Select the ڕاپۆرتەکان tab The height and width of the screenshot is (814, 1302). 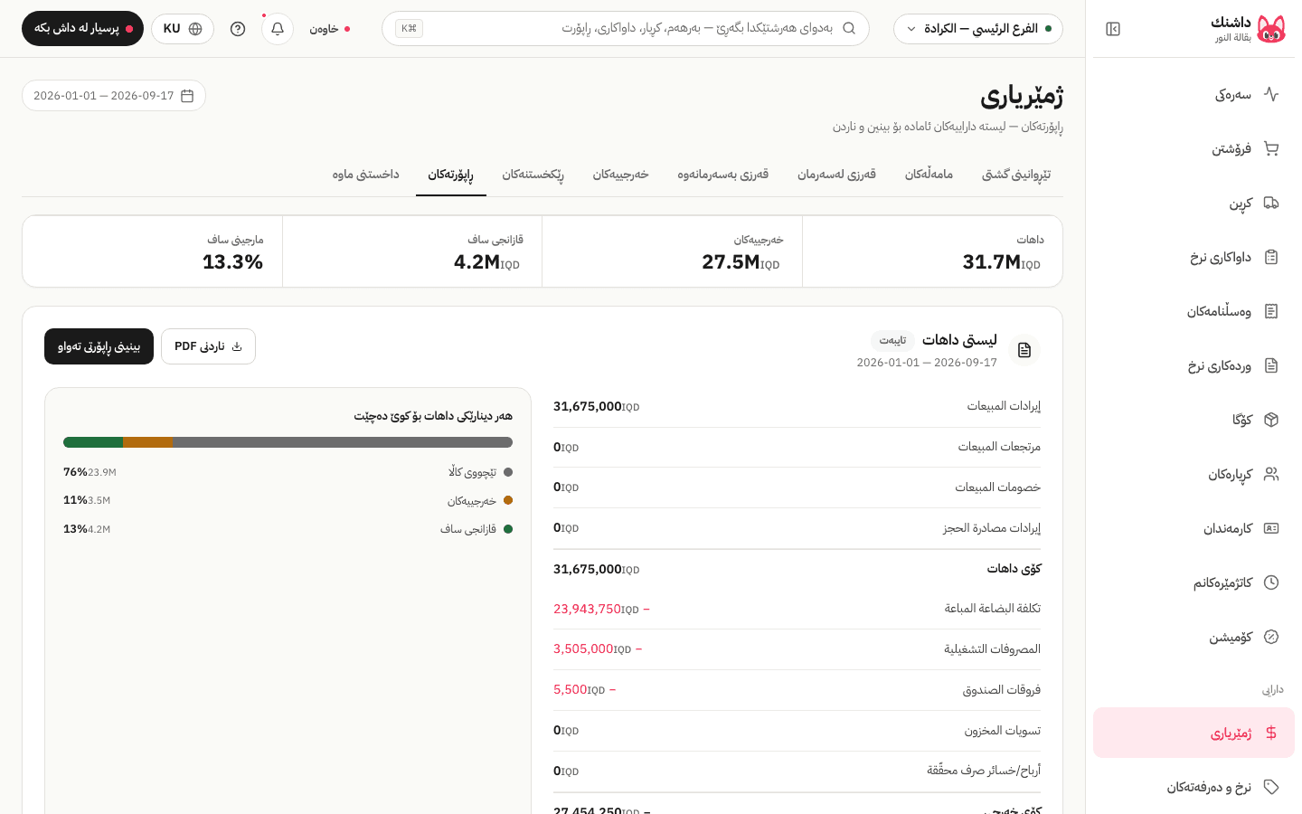[x=450, y=175]
